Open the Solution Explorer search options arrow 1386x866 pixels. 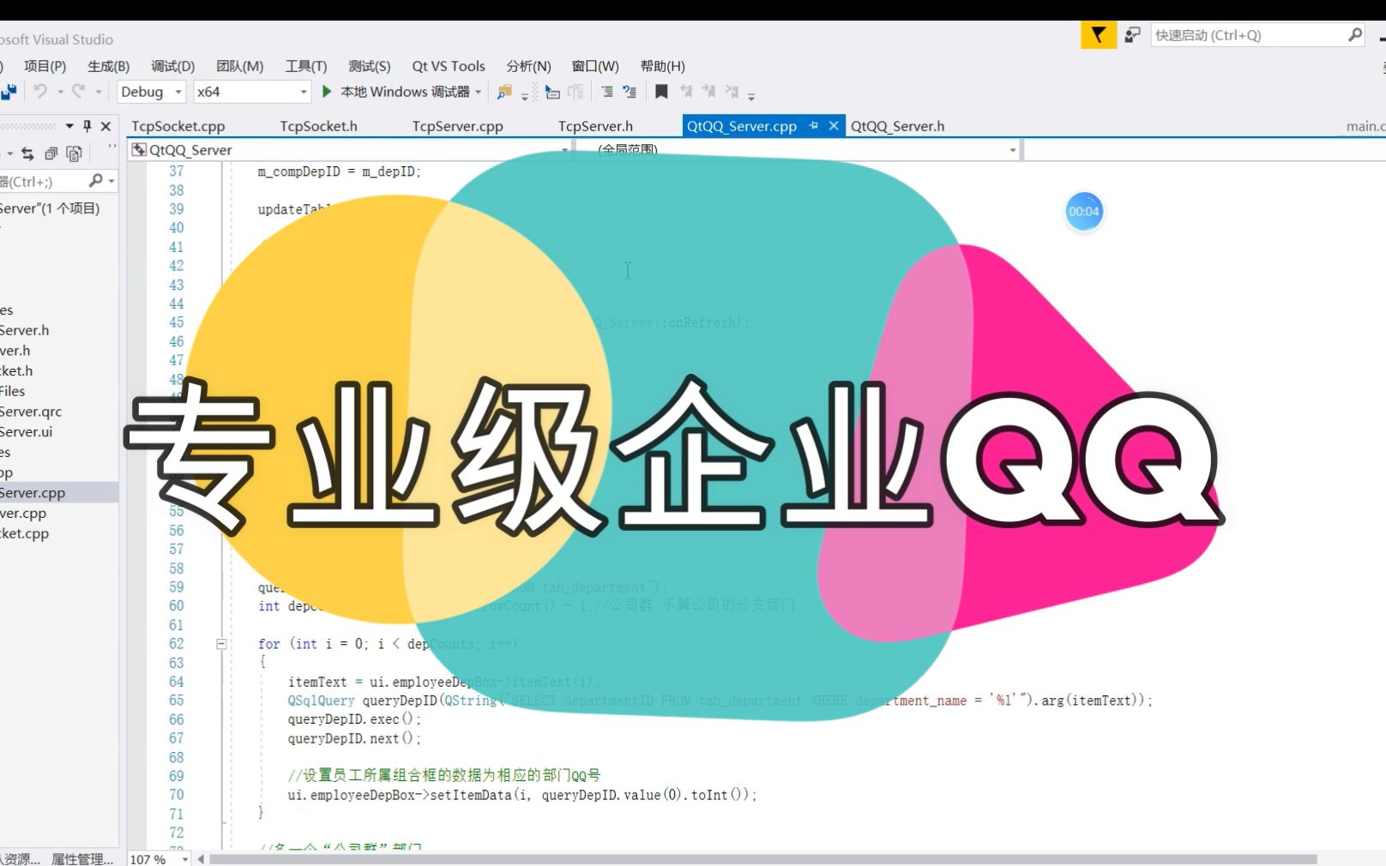pos(111,182)
